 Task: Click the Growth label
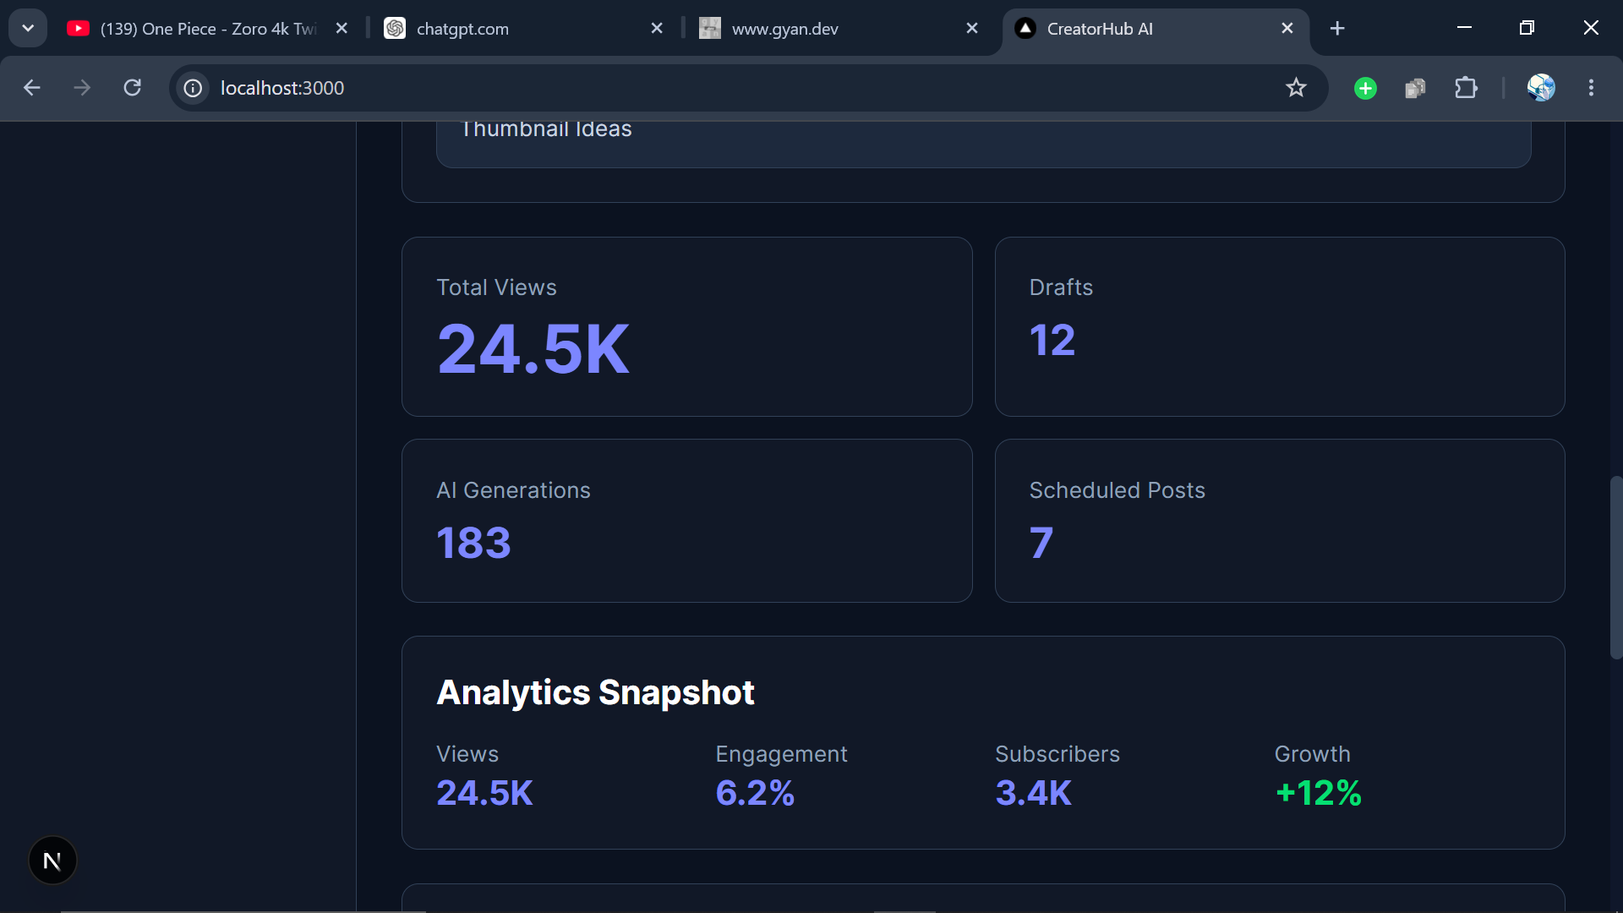tap(1312, 754)
